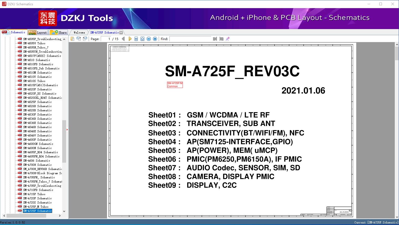This screenshot has width=399, height=225.
Task: Open the Share tab
Action: pyautogui.click(x=58, y=32)
